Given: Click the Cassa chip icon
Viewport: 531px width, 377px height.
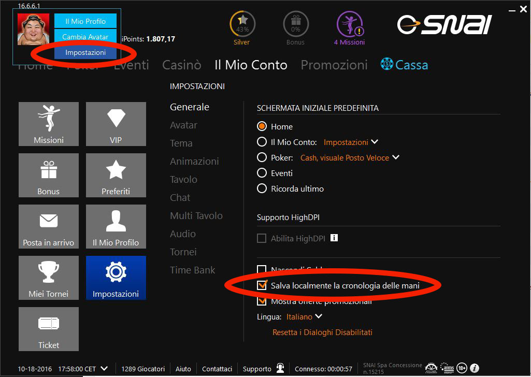Looking at the screenshot, I should point(387,64).
